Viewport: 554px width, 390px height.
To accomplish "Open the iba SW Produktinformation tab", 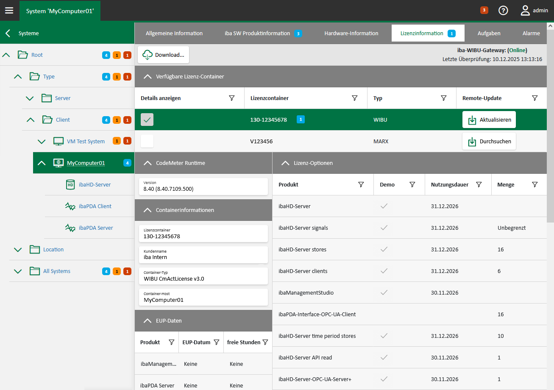I will click(263, 33).
